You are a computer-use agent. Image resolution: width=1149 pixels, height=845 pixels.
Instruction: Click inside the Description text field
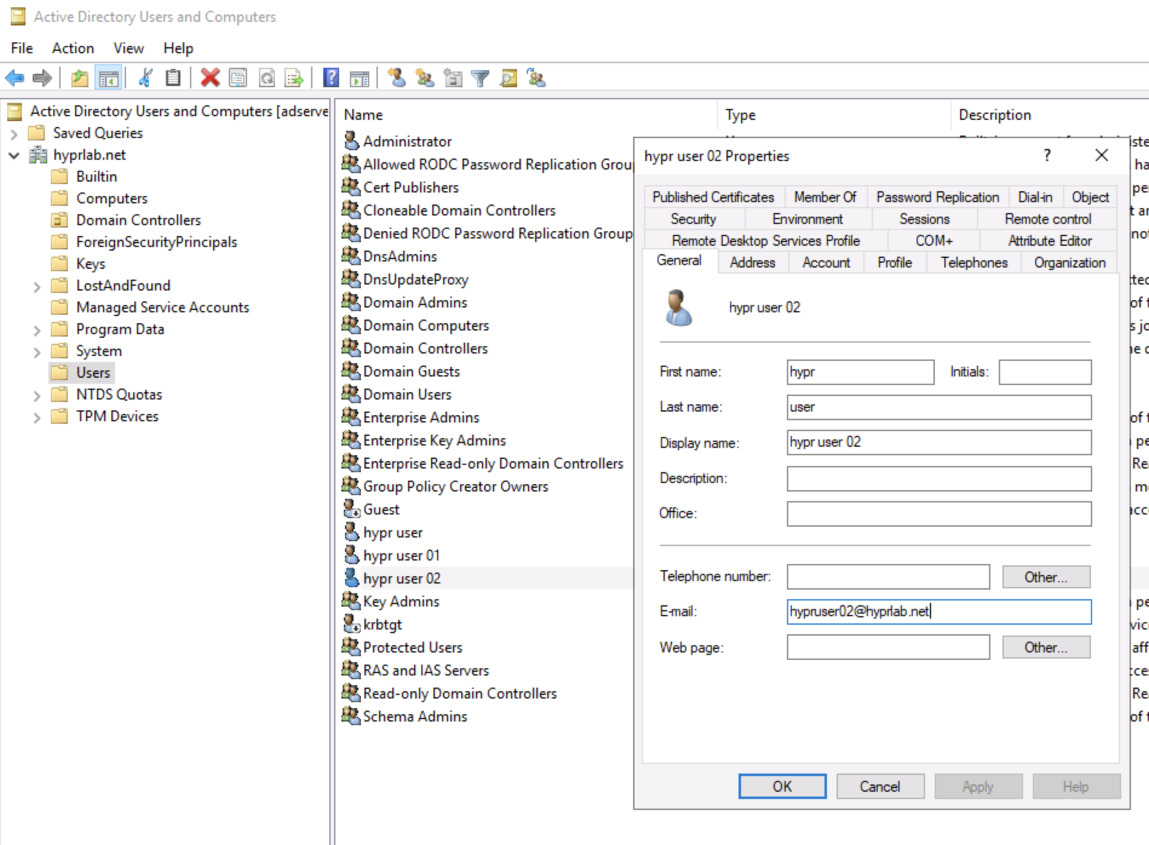[x=937, y=479]
